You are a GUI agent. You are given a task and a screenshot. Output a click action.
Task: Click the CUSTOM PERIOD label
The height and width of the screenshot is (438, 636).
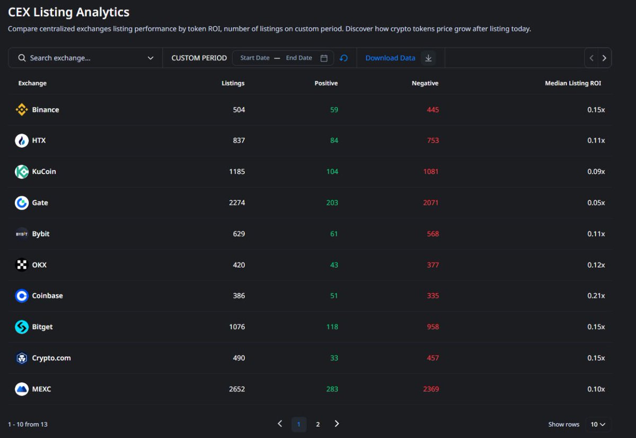[199, 58]
